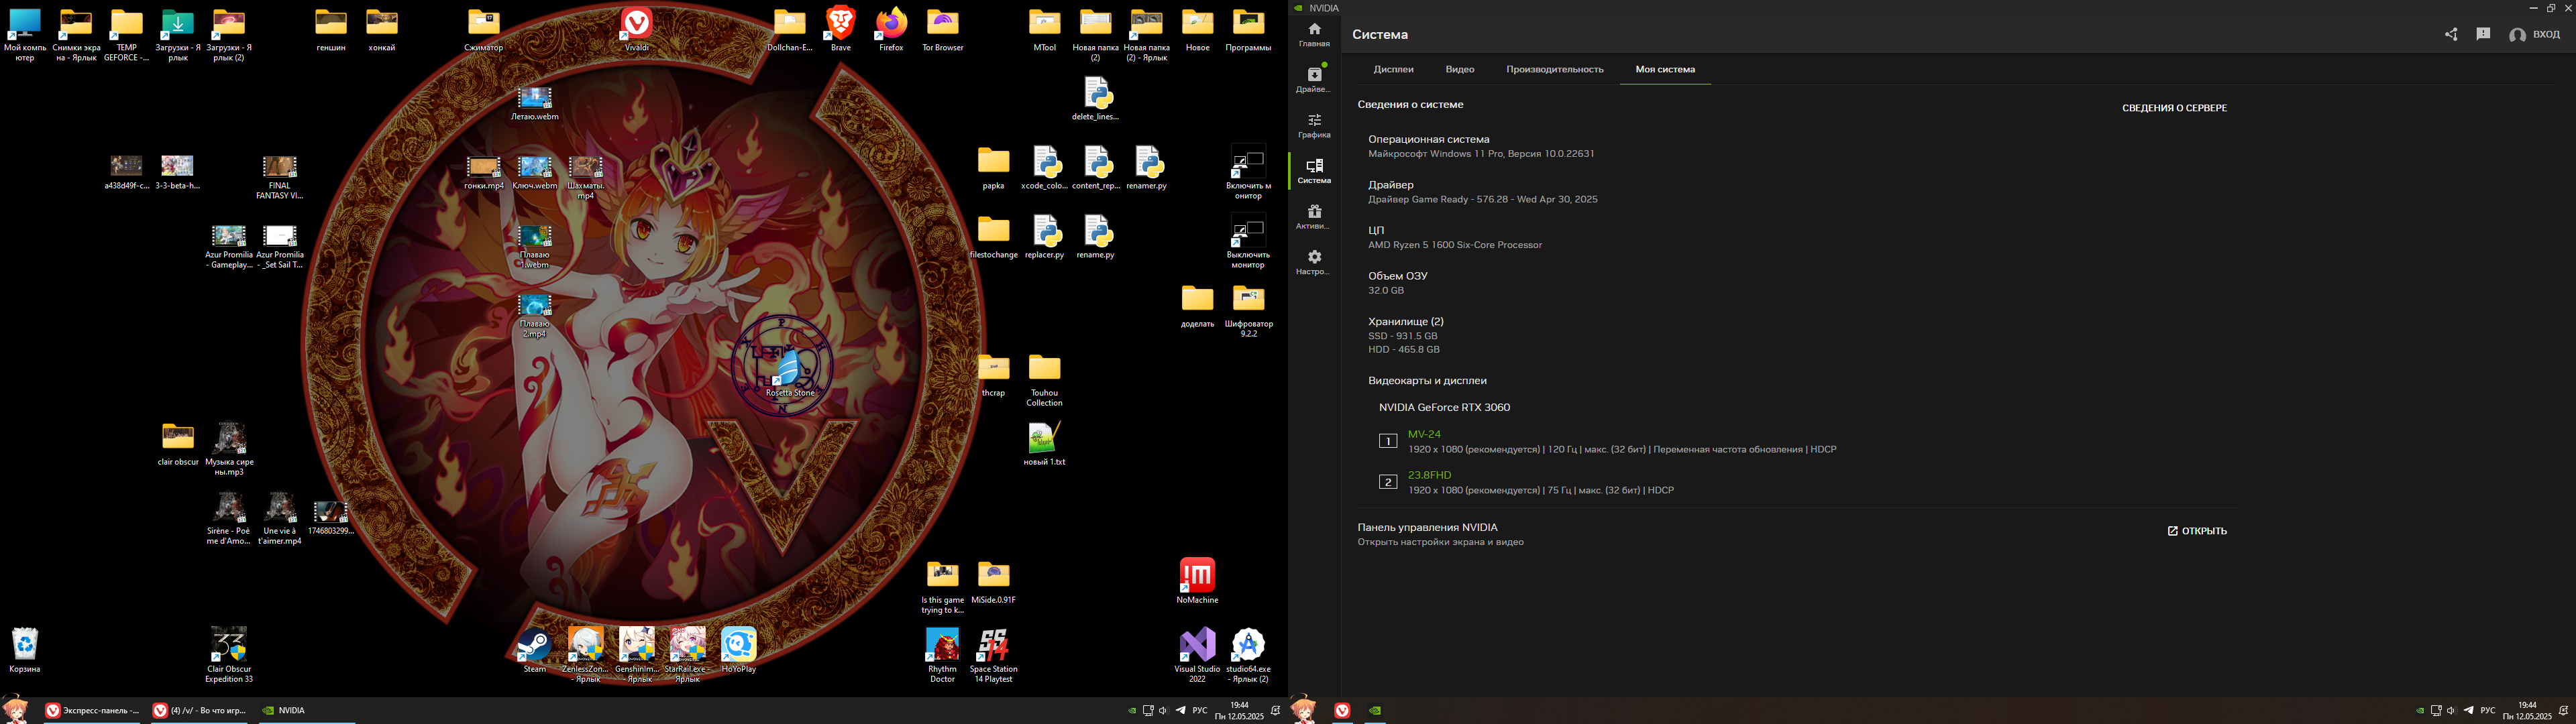Select the Шифроватор 9.2.2 folder
Image resolution: width=2576 pixels, height=724 pixels.
pos(1248,311)
